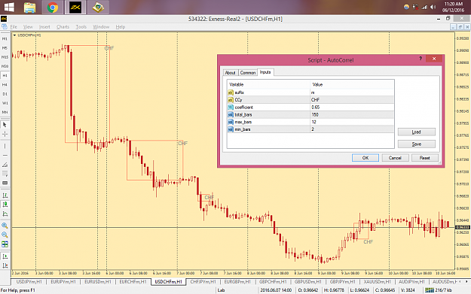This screenshot has width=471, height=294.
Task: Set chart type to candlesticks
Action: tap(5, 205)
